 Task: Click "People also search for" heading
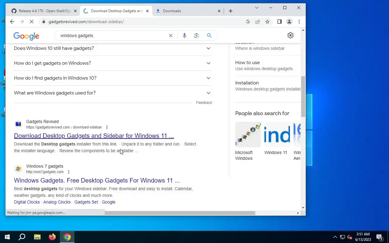262,113
